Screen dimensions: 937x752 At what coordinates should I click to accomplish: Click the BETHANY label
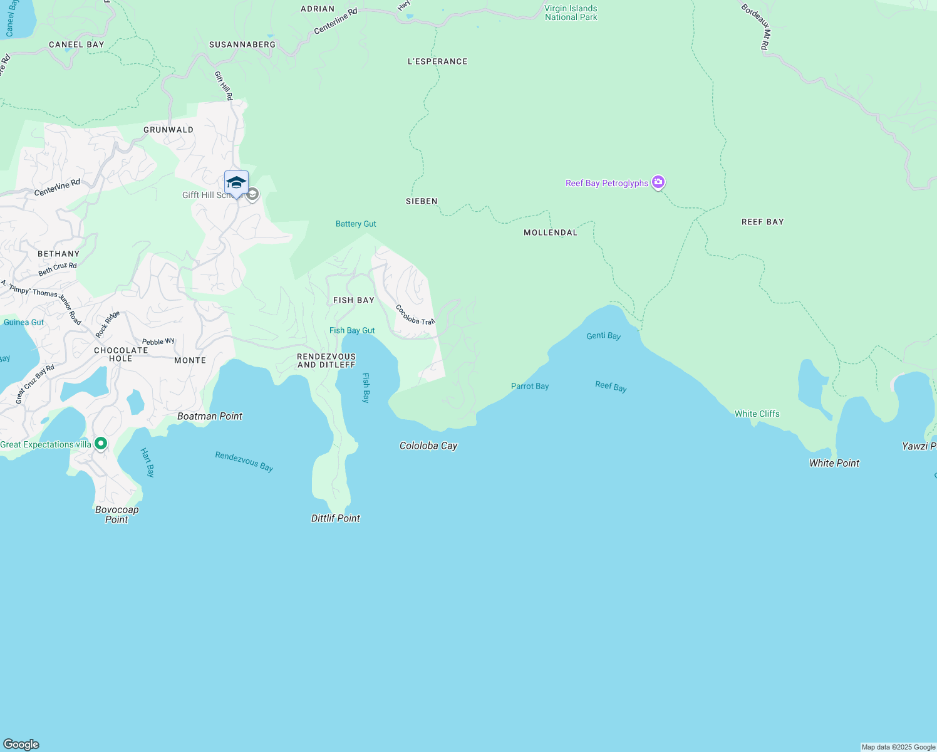(x=59, y=254)
